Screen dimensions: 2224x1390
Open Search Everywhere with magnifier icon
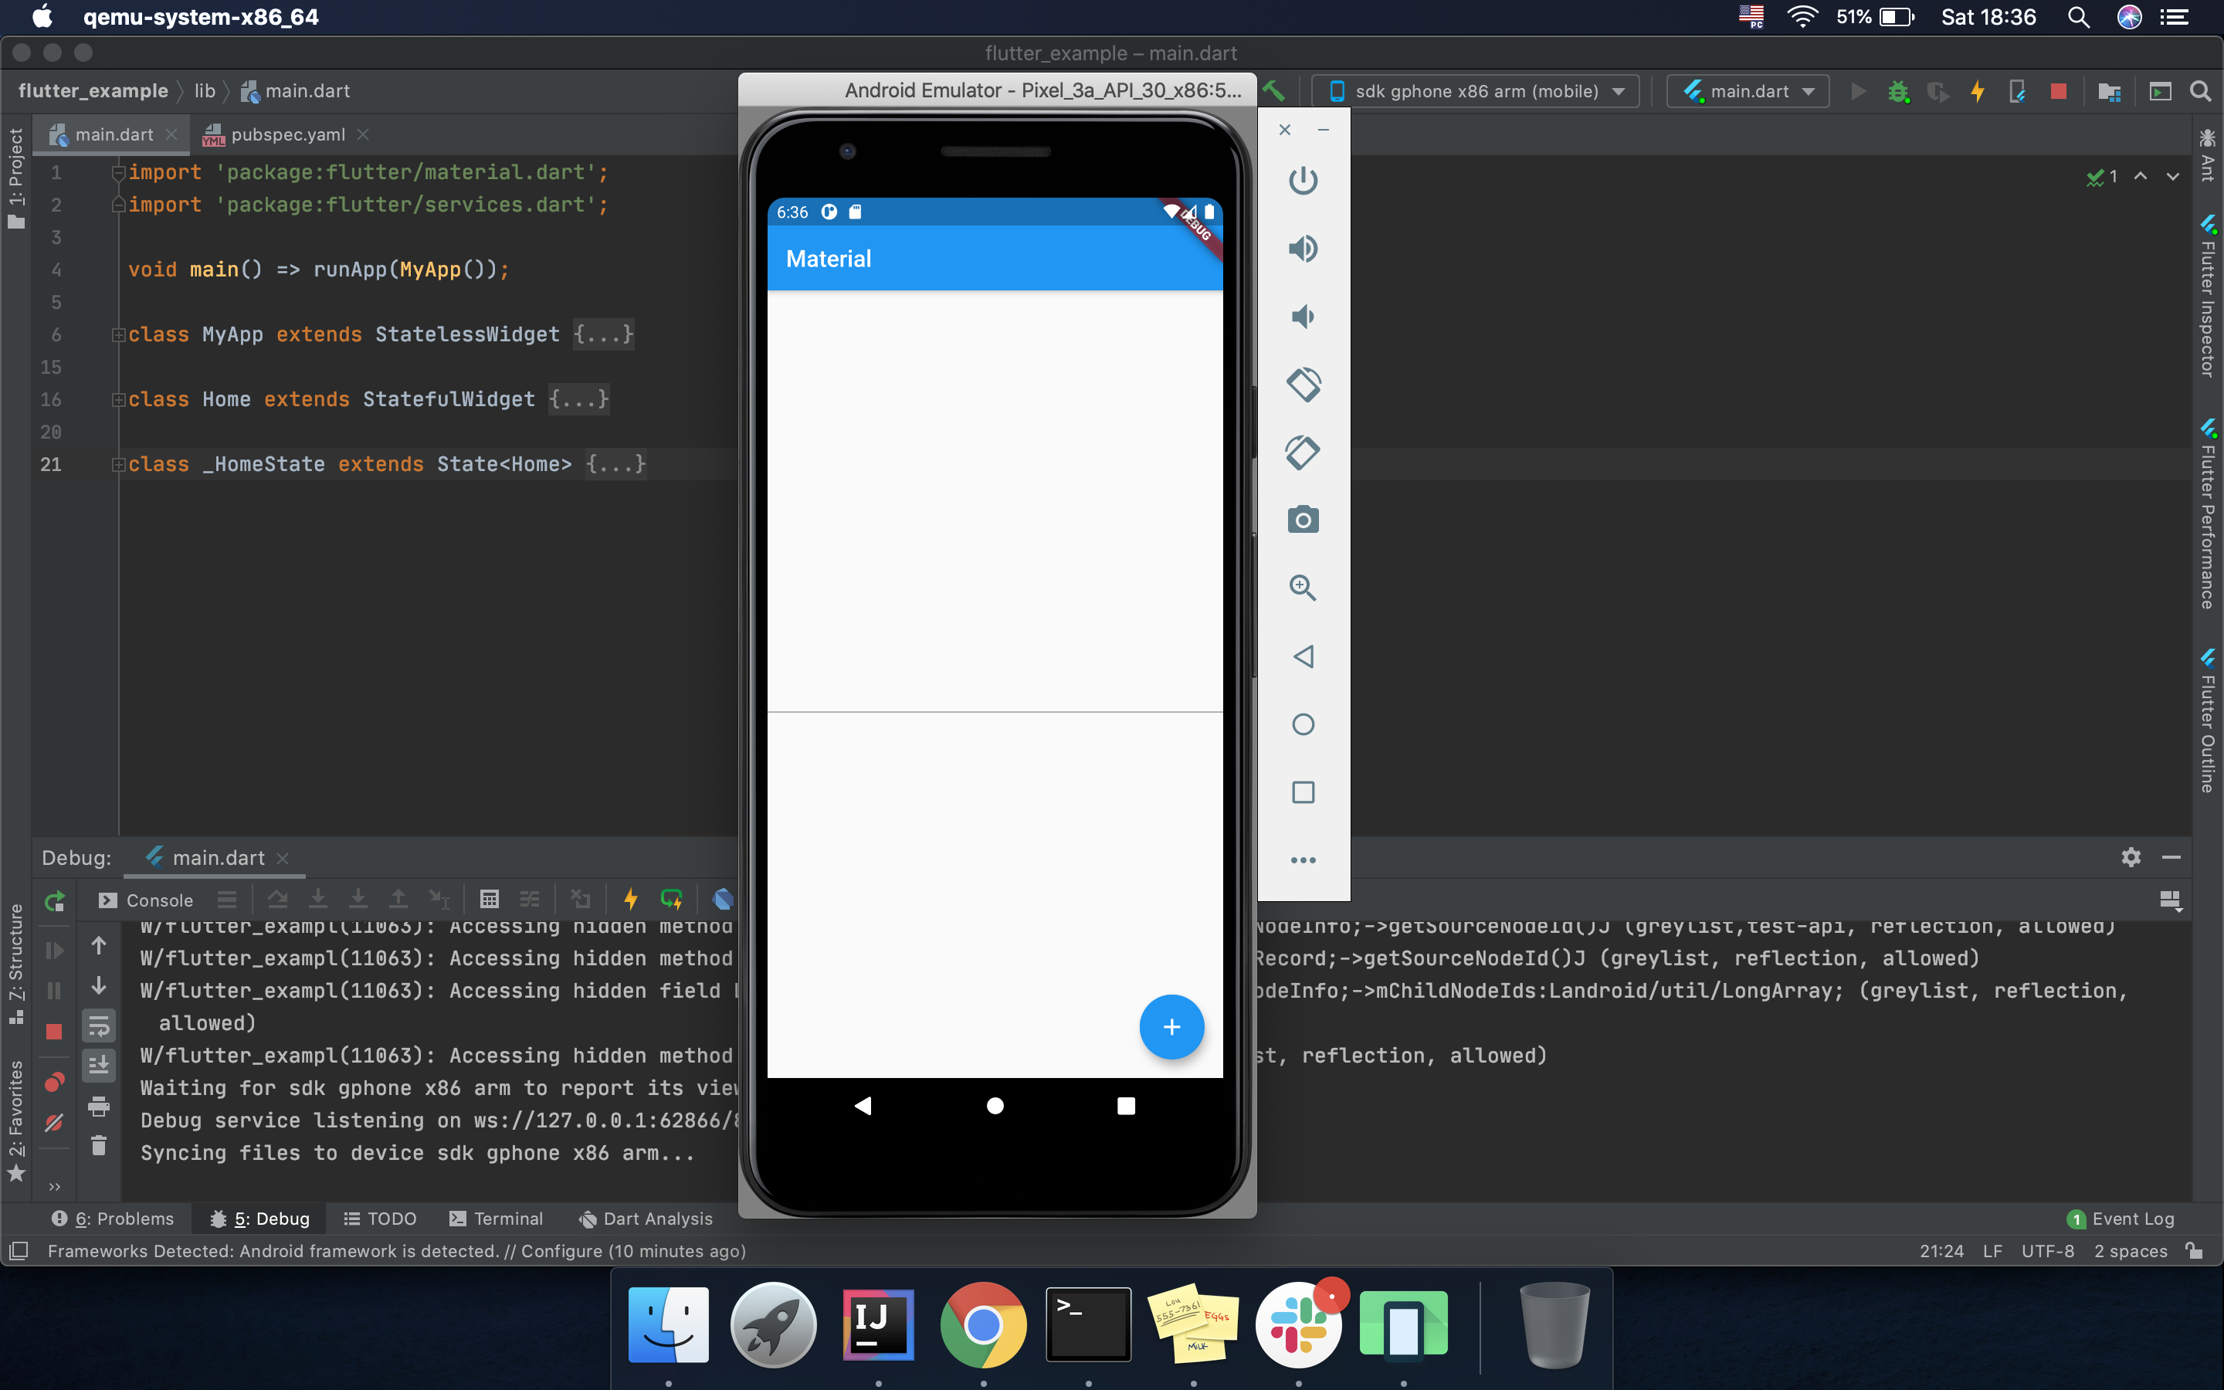[x=2201, y=91]
